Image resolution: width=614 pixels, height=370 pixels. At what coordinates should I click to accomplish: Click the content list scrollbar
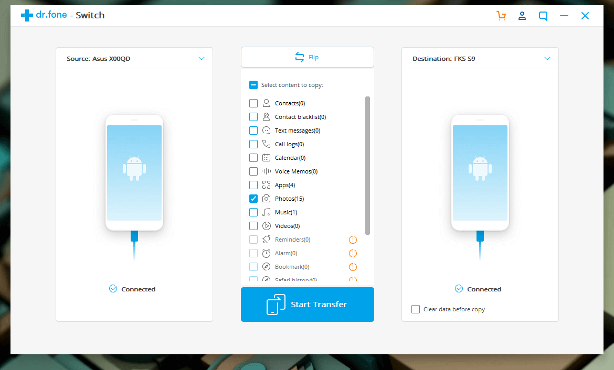coord(367,165)
